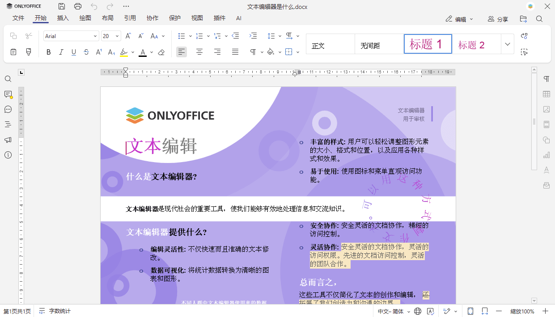Viewport: 555px width, 317px height.
Task: Switch to the 协作 tab
Action: (153, 18)
